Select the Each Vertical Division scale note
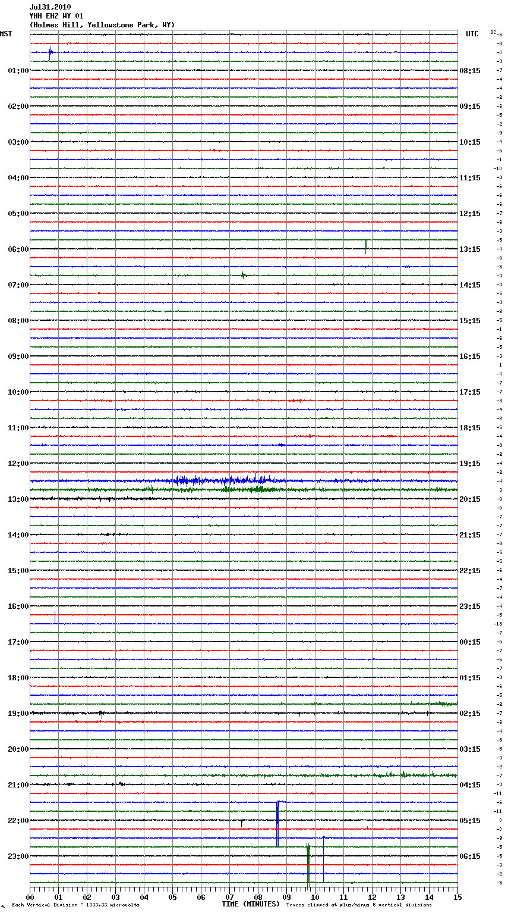 tap(75, 905)
